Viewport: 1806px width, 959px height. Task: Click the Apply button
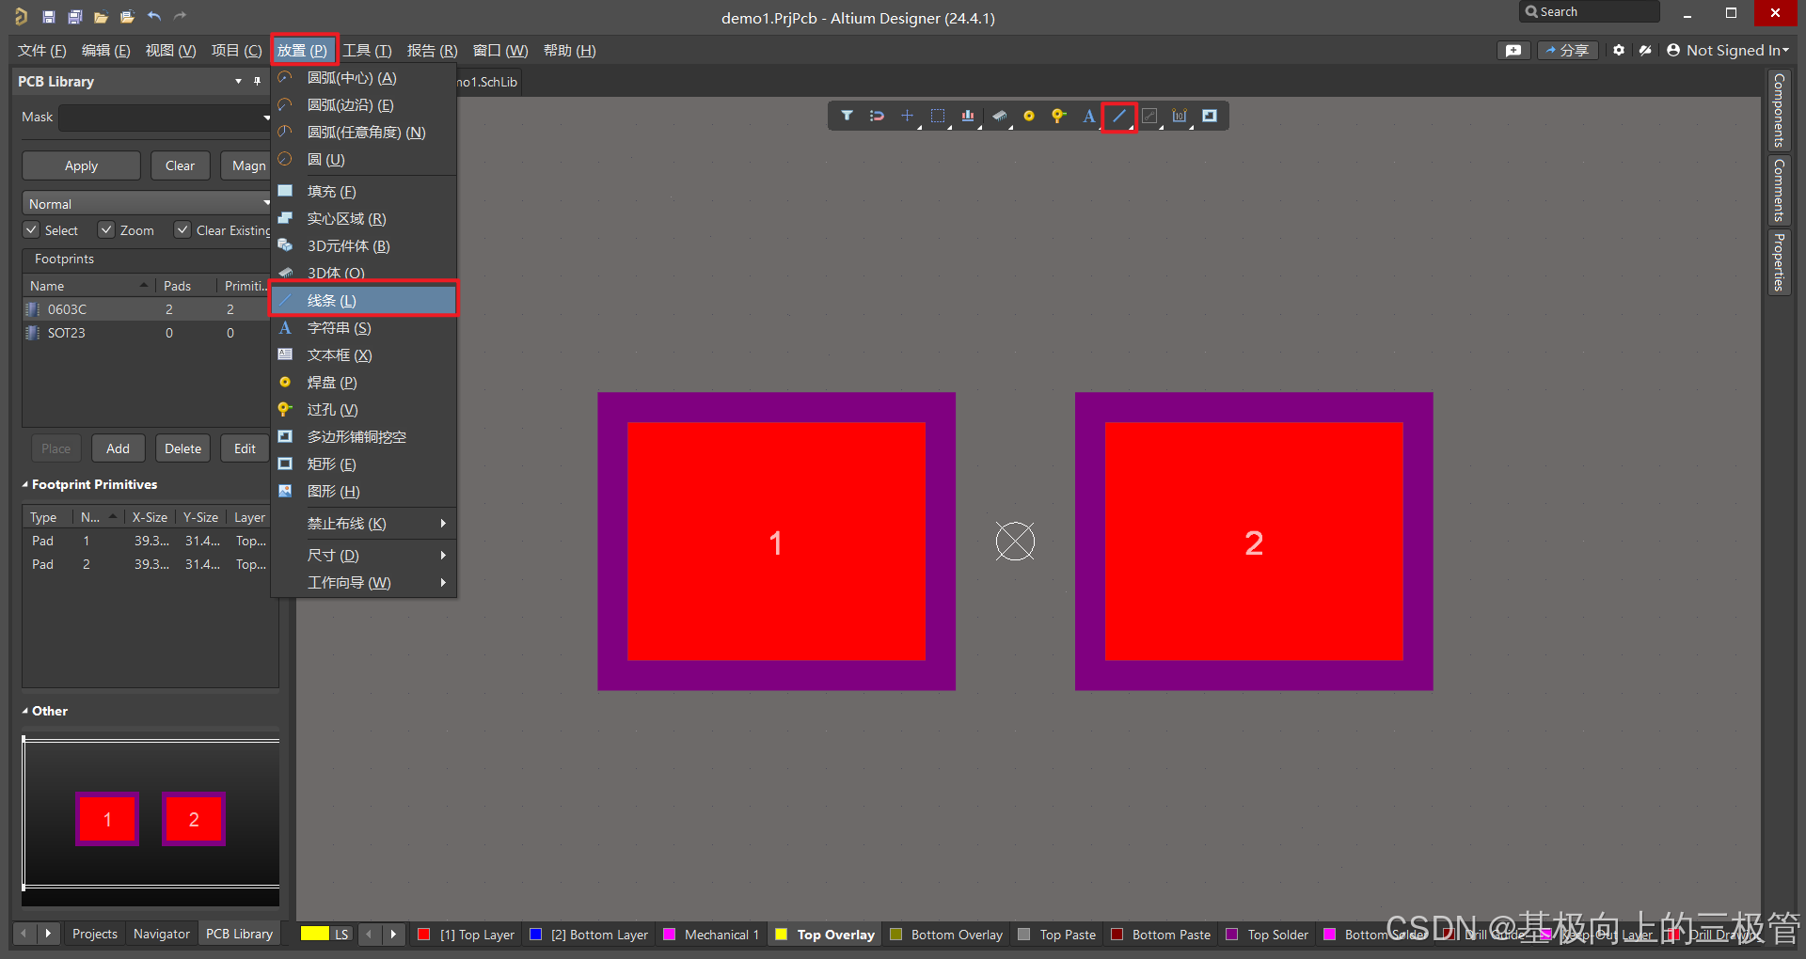click(81, 165)
